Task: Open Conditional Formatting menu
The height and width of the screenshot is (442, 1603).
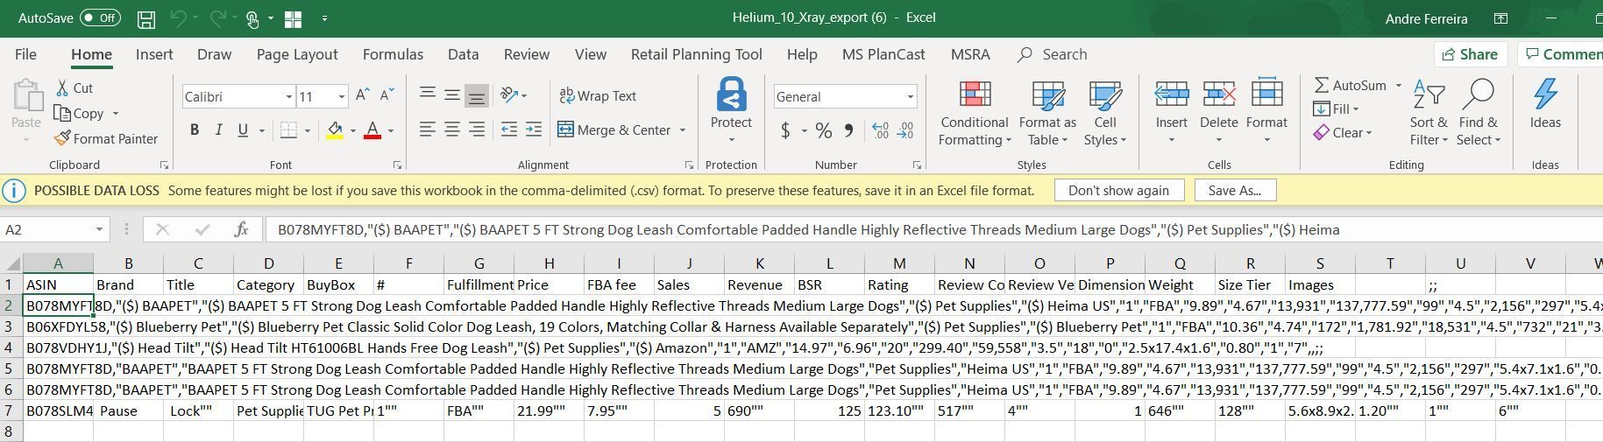Action: pos(974,114)
